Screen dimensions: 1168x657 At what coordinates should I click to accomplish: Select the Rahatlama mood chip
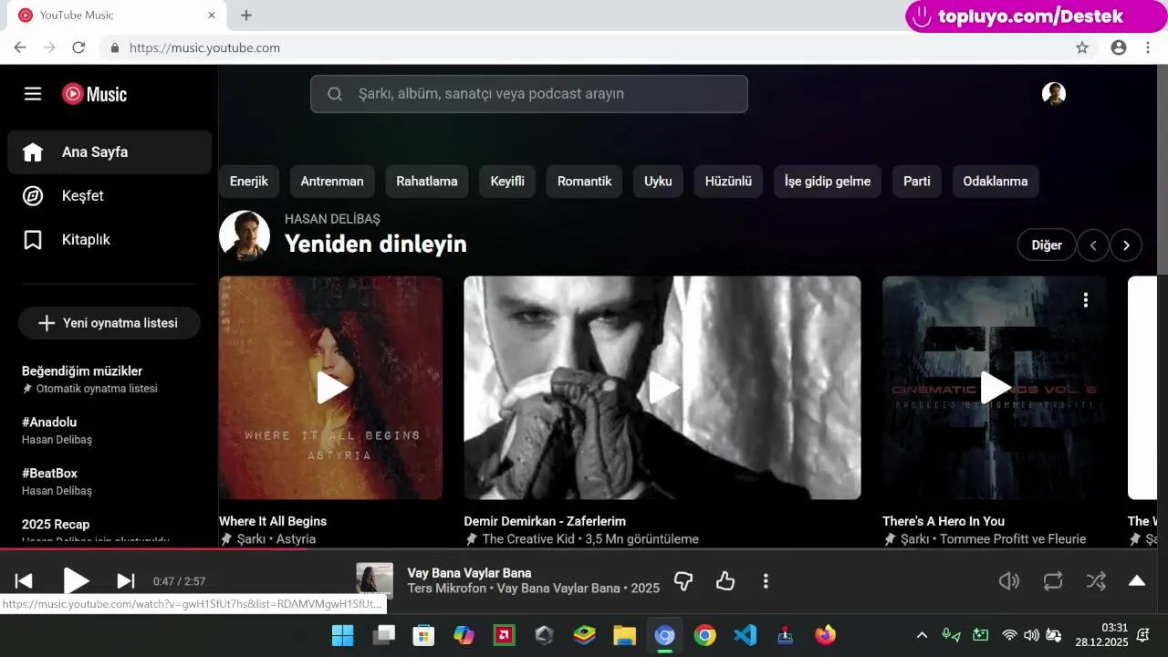(427, 182)
